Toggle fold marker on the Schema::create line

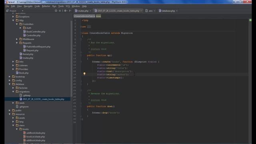81,62
